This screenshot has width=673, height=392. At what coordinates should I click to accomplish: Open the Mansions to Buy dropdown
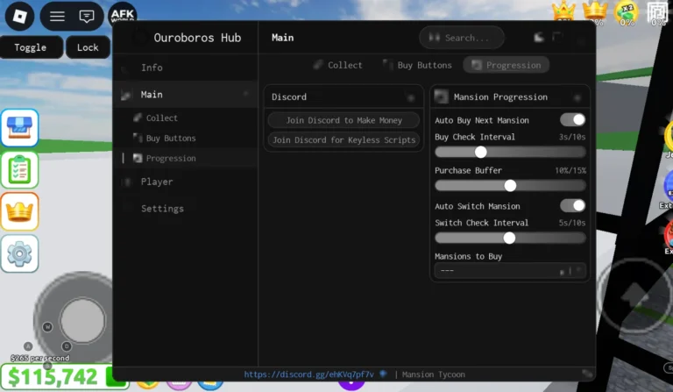click(510, 270)
